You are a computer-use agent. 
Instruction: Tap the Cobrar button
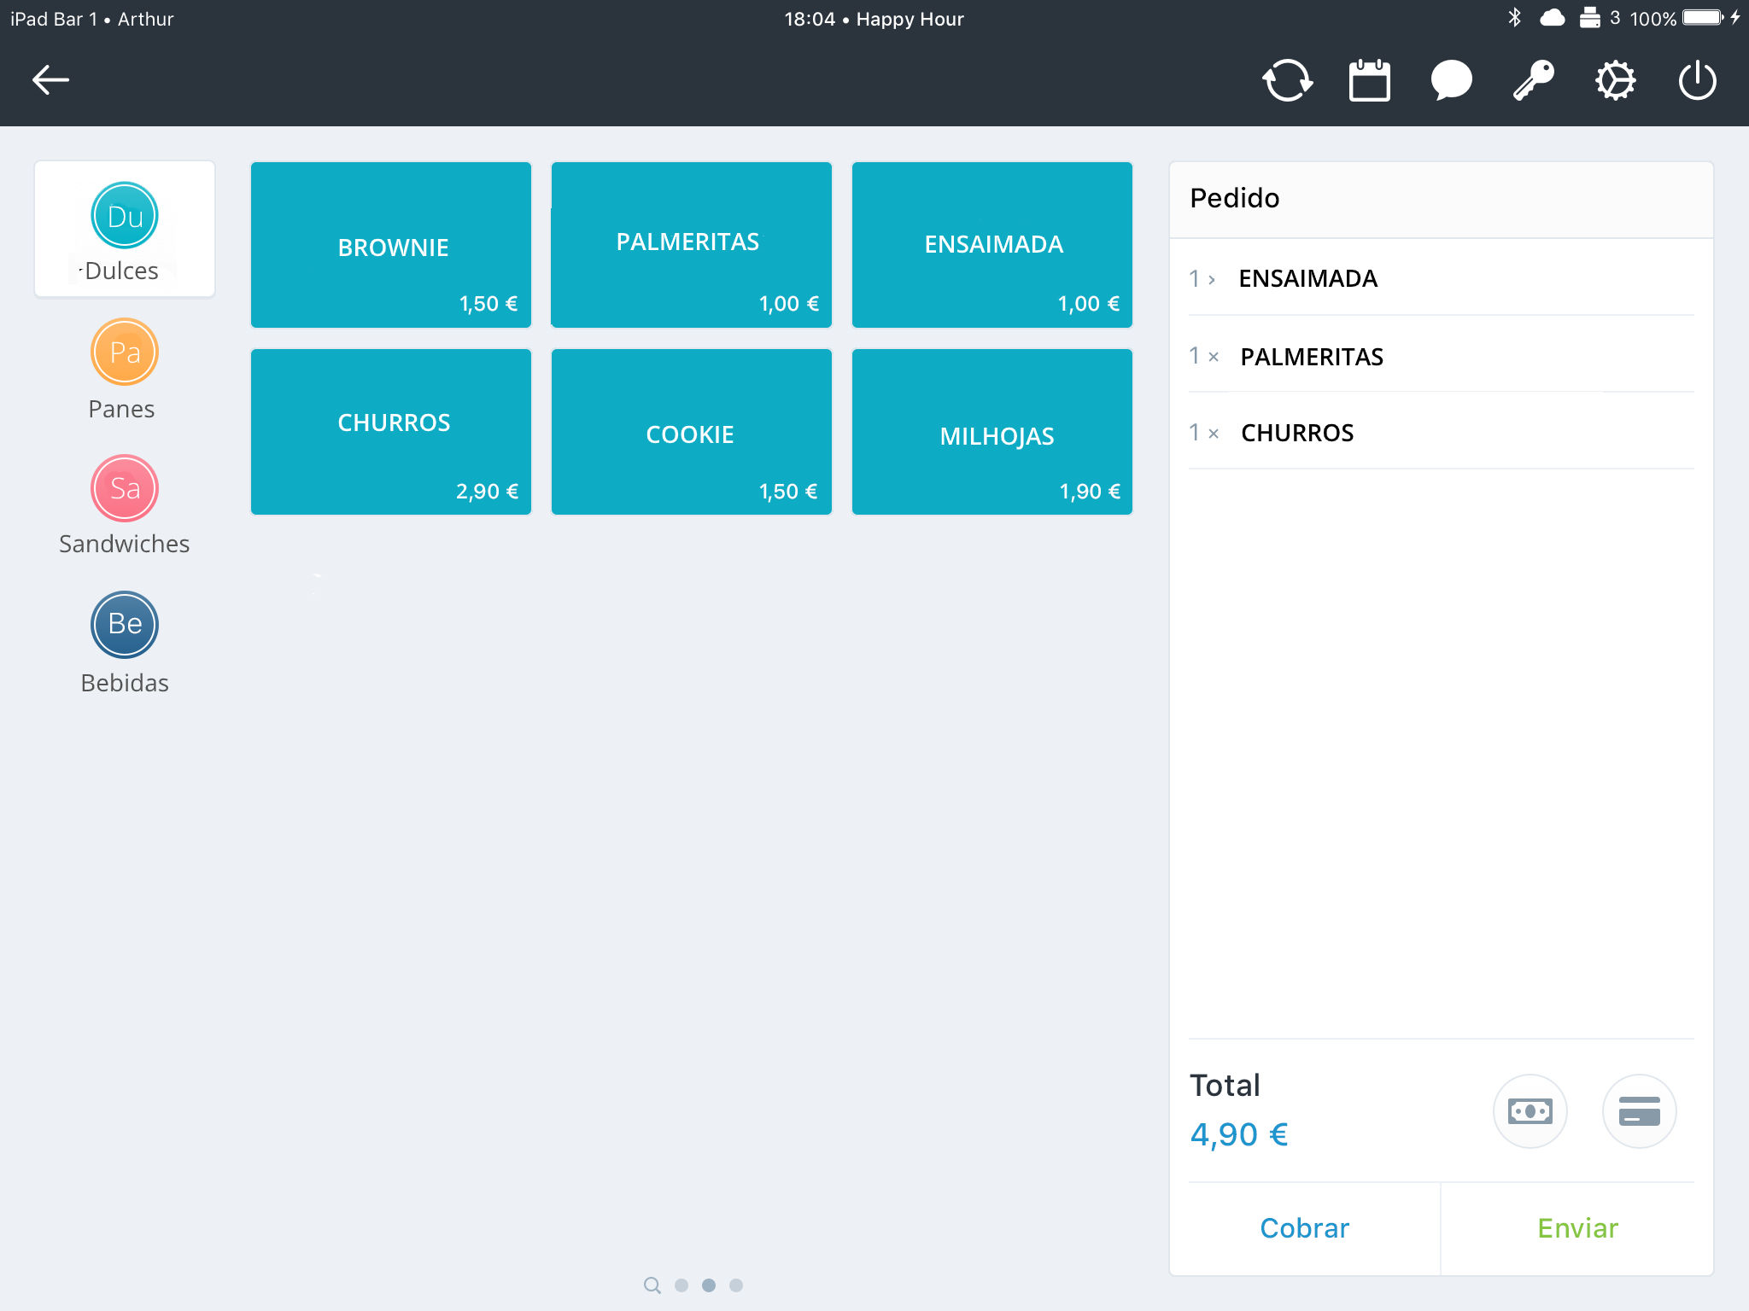coord(1305,1228)
